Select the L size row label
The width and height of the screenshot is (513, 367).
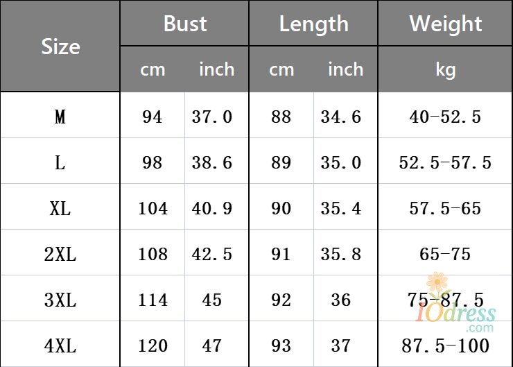pos(60,163)
